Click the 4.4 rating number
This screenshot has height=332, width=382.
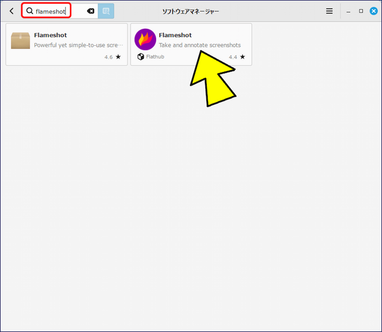point(233,57)
